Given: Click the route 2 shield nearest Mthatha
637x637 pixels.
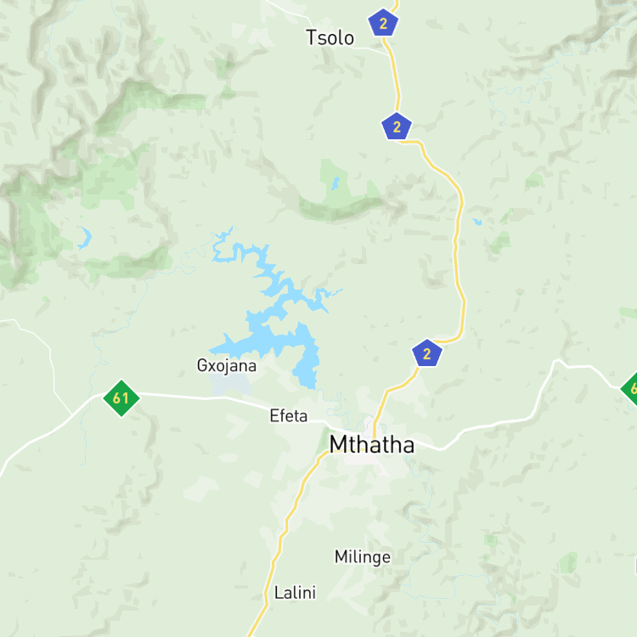Looking at the screenshot, I should point(427,353).
